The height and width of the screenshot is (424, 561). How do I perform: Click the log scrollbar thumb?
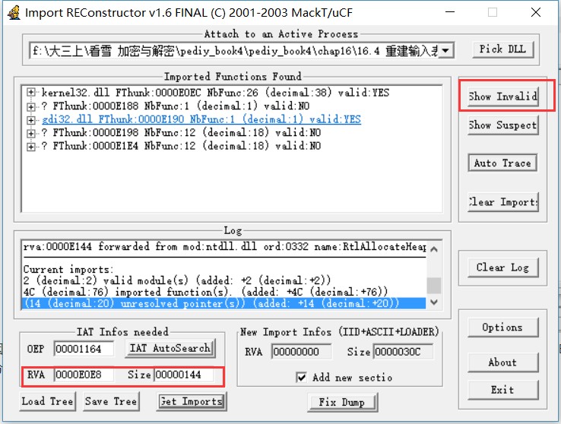tap(434, 285)
